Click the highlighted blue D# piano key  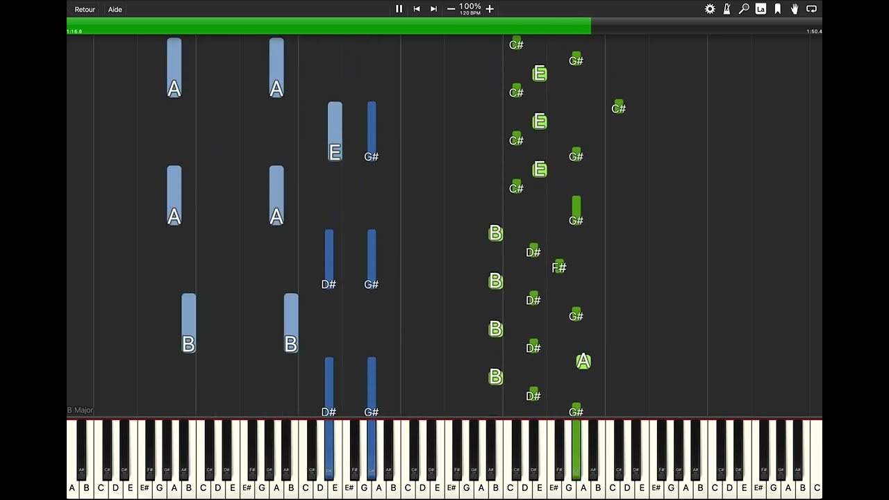329,448
